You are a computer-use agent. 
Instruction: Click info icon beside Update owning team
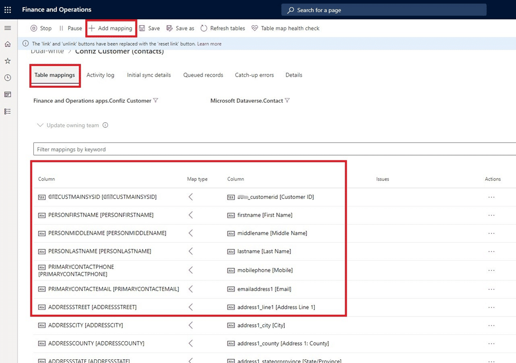105,125
